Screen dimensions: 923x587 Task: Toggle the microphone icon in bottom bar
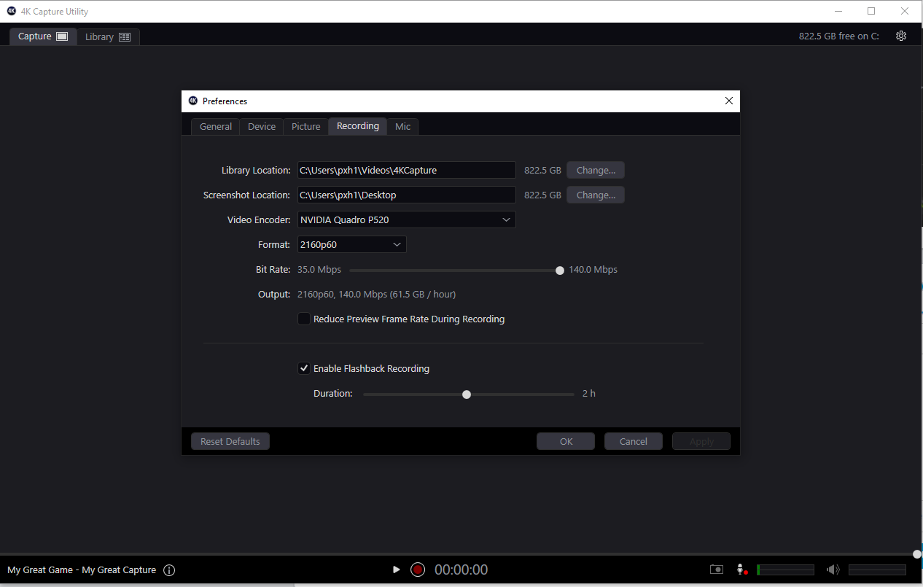tap(741, 569)
